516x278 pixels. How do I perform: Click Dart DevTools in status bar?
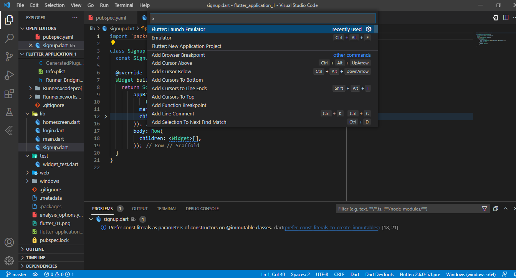tap(379, 275)
